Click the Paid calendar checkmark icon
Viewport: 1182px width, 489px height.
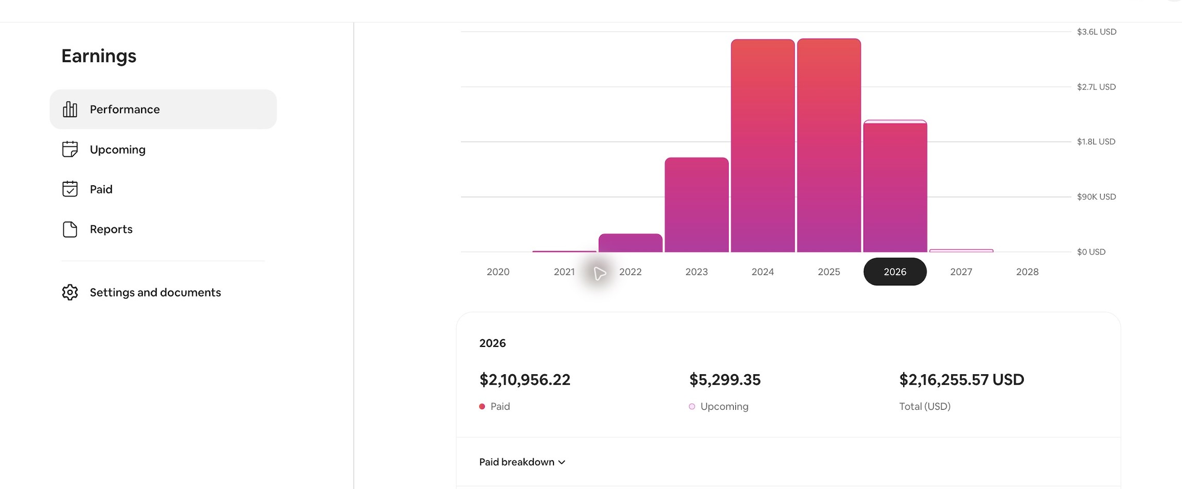(x=70, y=189)
